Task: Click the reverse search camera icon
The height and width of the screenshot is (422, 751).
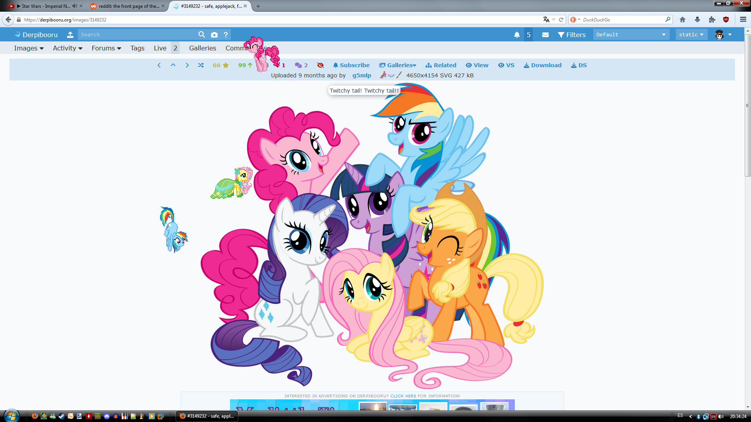Action: [x=214, y=35]
